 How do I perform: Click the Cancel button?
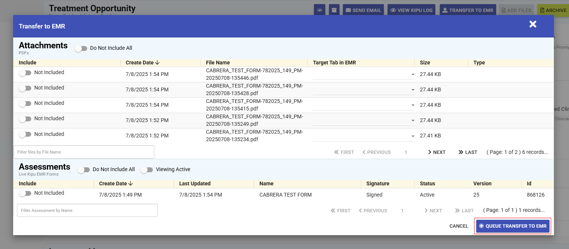459,226
